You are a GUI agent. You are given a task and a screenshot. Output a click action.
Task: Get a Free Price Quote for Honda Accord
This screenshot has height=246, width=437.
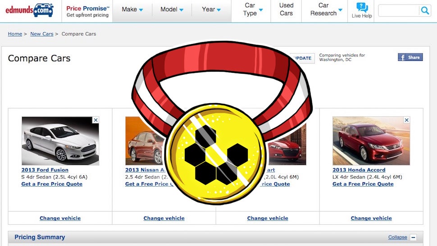(363, 184)
